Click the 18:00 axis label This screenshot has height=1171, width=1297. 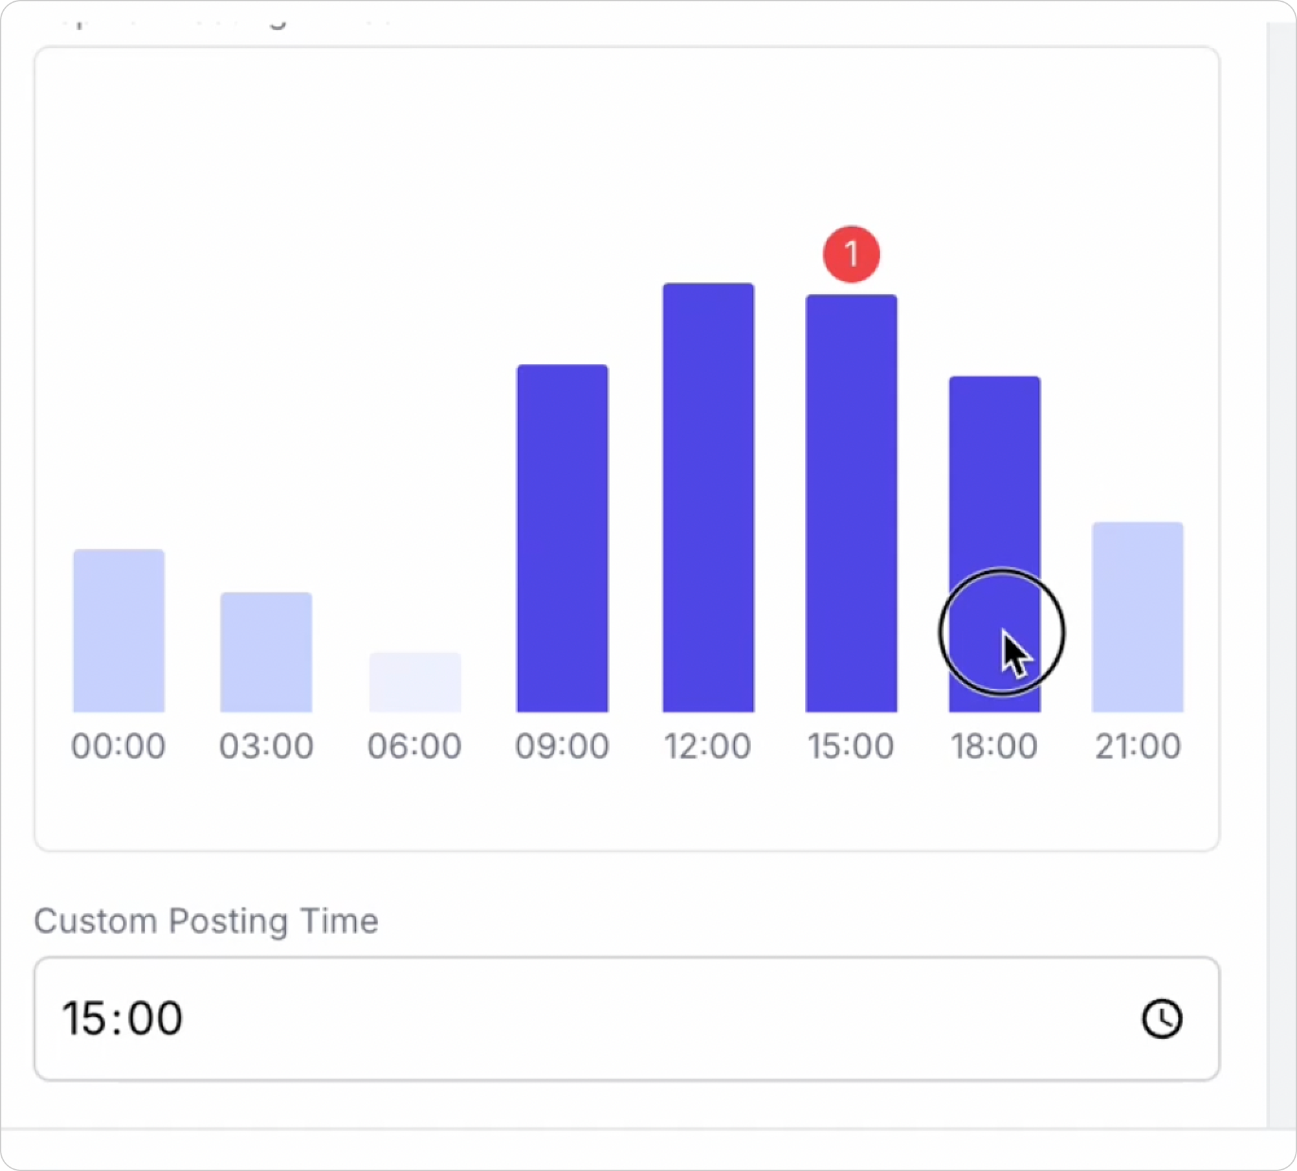coord(994,746)
